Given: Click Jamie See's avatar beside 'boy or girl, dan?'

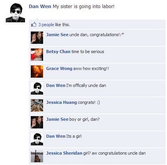Looking at the screenshot, I should tap(37, 122).
